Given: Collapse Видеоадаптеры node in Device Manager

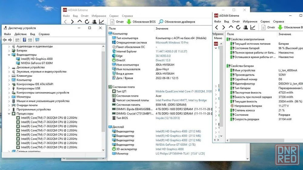Looking at the screenshot, I should pyautogui.click(x=9, y=55).
